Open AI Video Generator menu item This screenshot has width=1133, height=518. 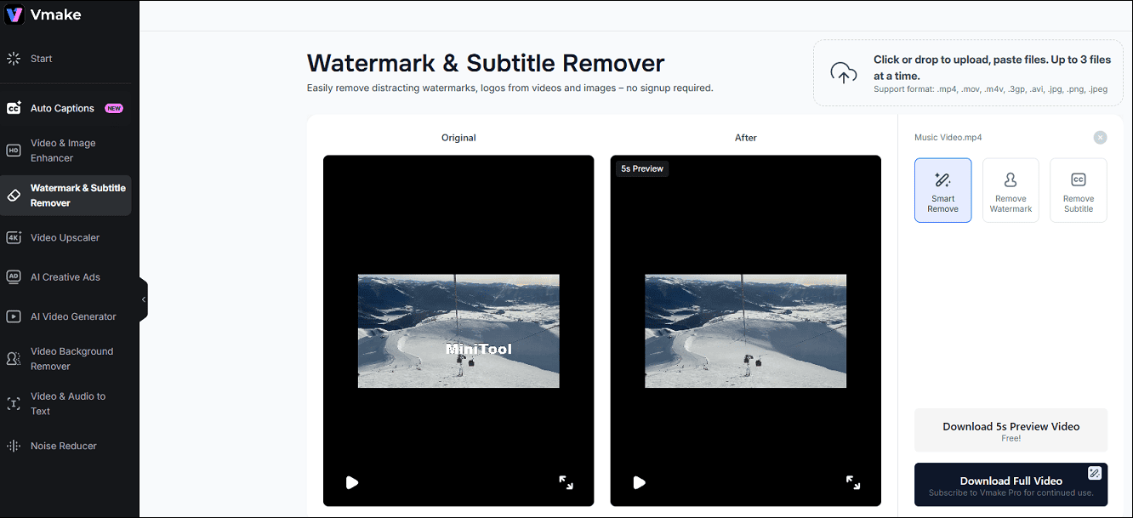73,316
